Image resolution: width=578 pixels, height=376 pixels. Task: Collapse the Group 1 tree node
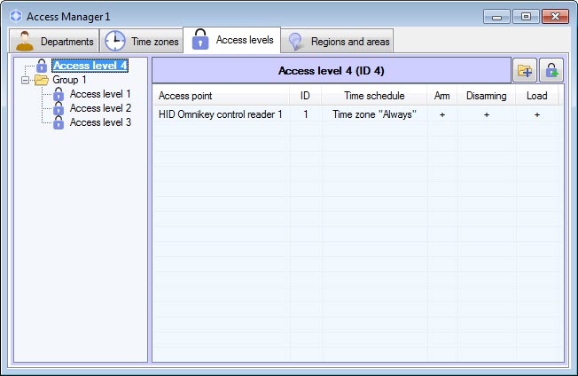coord(25,80)
